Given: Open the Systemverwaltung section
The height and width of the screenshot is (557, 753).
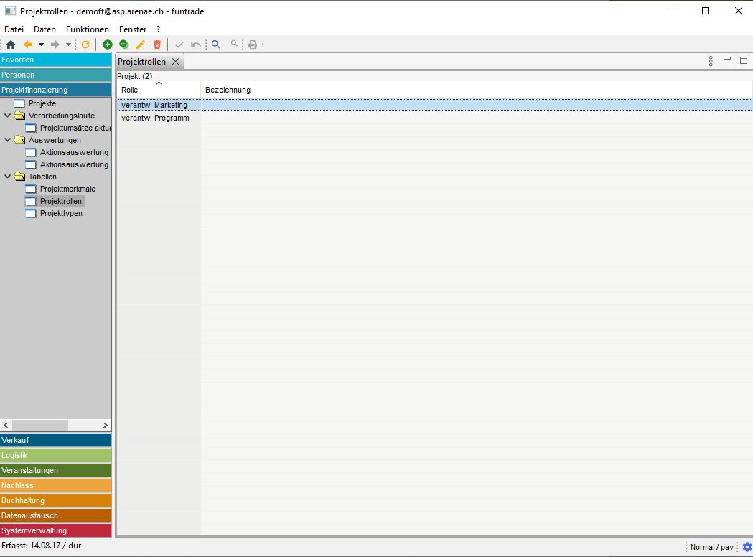Looking at the screenshot, I should tap(56, 530).
